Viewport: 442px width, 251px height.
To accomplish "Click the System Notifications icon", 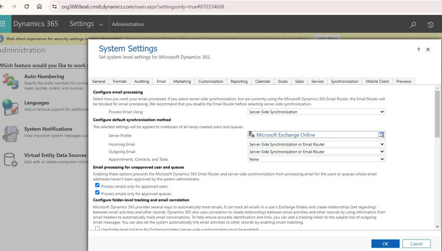I will [11, 133].
